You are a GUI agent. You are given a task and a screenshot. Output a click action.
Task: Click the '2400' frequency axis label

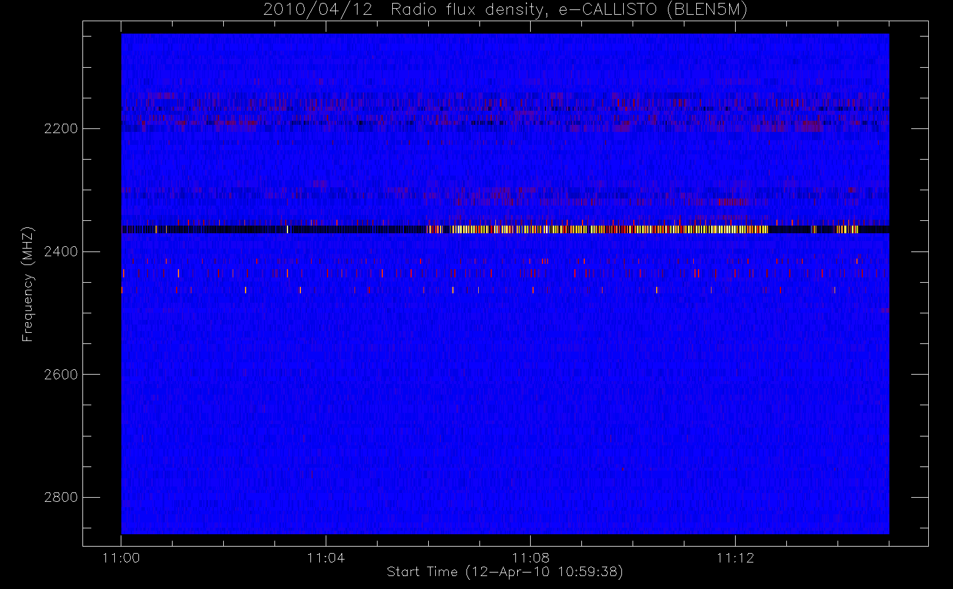[x=61, y=252]
